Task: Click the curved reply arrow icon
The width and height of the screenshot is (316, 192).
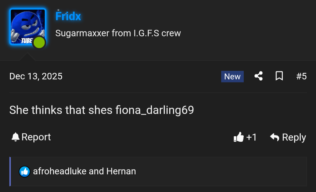Action: [x=274, y=137]
